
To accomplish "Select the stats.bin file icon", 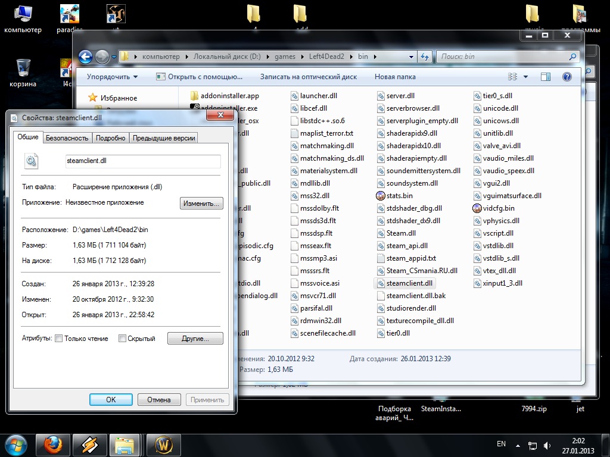I will click(381, 196).
